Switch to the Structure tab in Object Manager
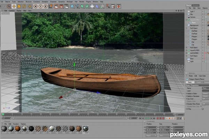Viewport: 209px width, 139px height. coord(195,5)
